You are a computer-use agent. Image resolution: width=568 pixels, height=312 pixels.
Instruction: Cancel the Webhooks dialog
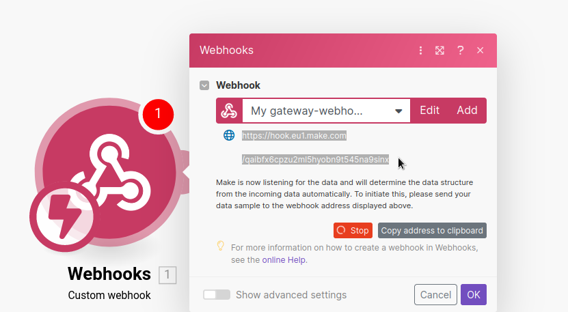tap(435, 295)
